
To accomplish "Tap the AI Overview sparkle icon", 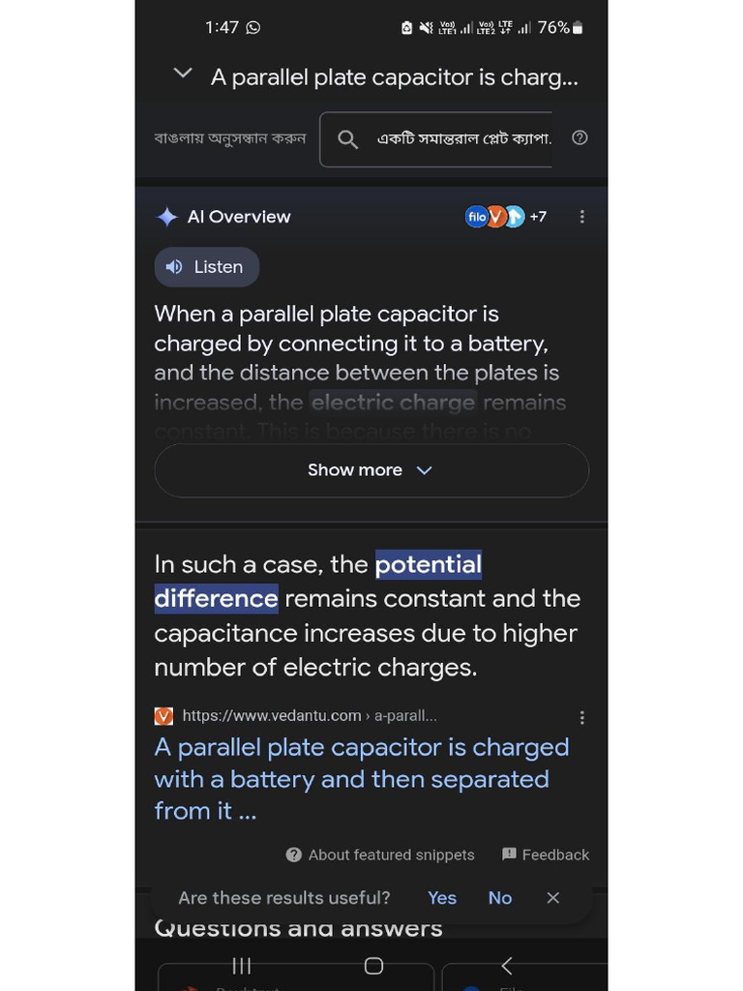I will pos(166,217).
